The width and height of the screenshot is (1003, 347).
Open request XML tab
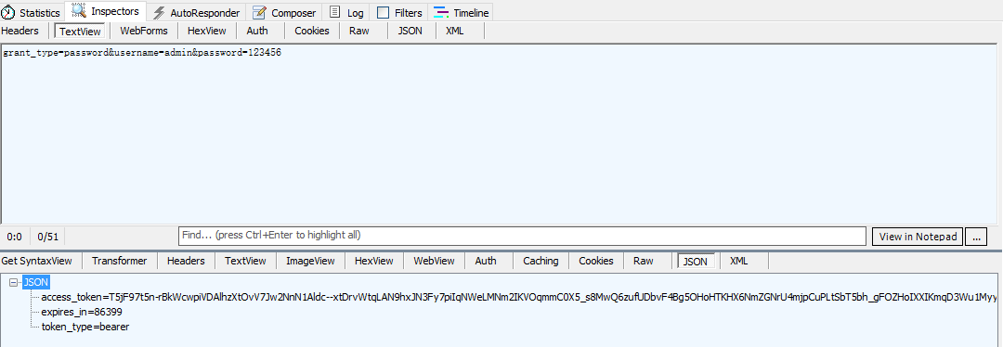click(x=455, y=31)
